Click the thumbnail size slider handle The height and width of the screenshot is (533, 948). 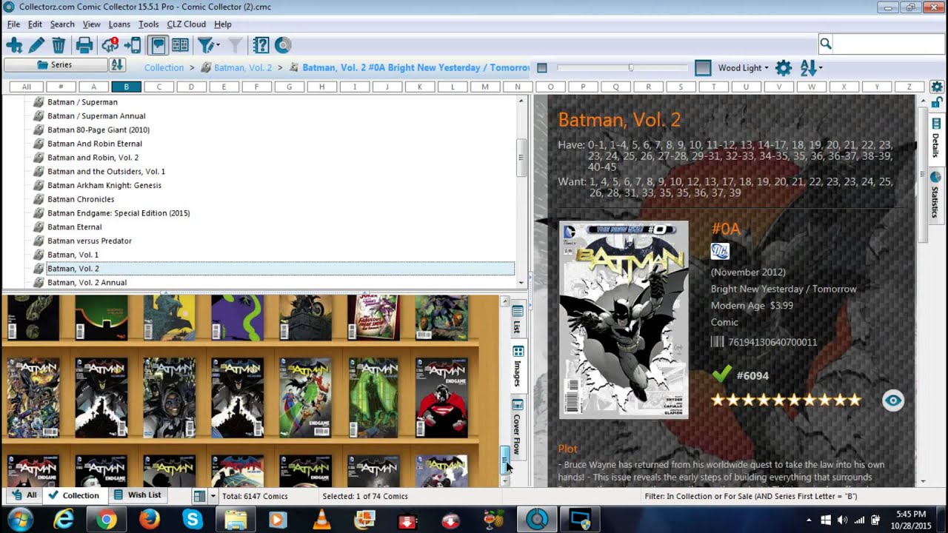pos(631,67)
